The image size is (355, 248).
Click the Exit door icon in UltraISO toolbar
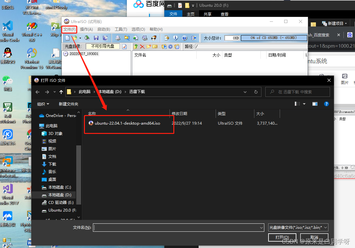pos(194,38)
